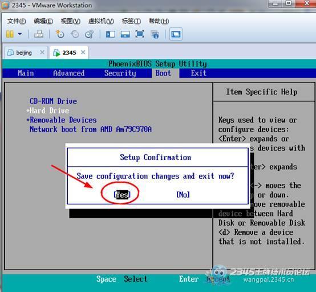Expand the Removable Devices boot entry
This screenshot has width=316, height=292.
coord(62,120)
